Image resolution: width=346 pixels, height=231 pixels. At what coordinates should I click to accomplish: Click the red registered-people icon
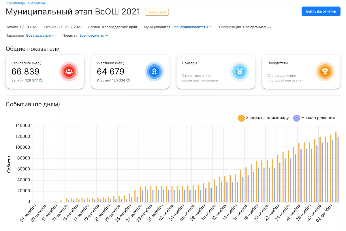69,71
